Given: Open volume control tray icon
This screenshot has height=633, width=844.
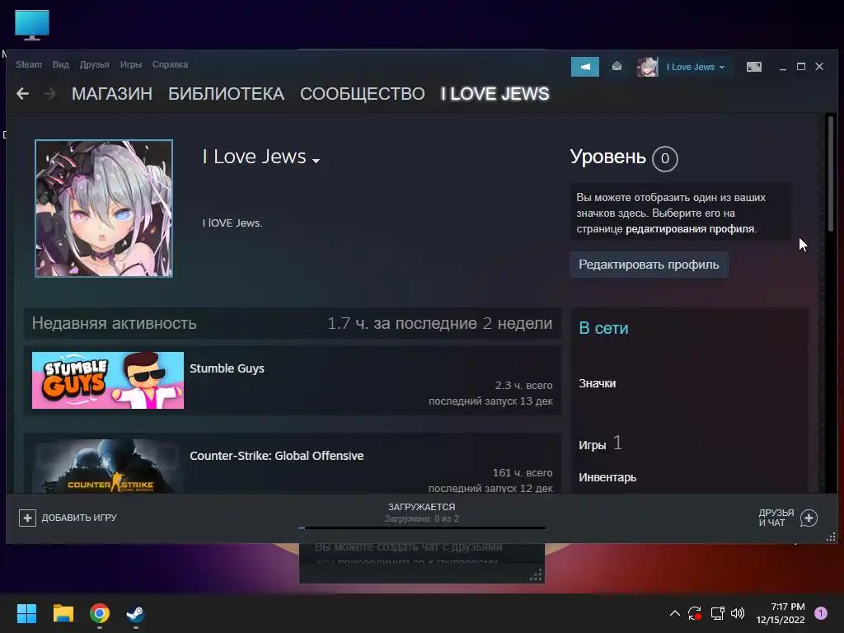Looking at the screenshot, I should 738,613.
